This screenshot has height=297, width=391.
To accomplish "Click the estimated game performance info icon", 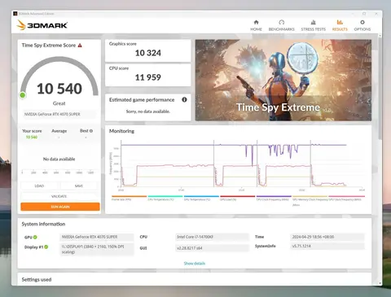I will click(x=184, y=99).
